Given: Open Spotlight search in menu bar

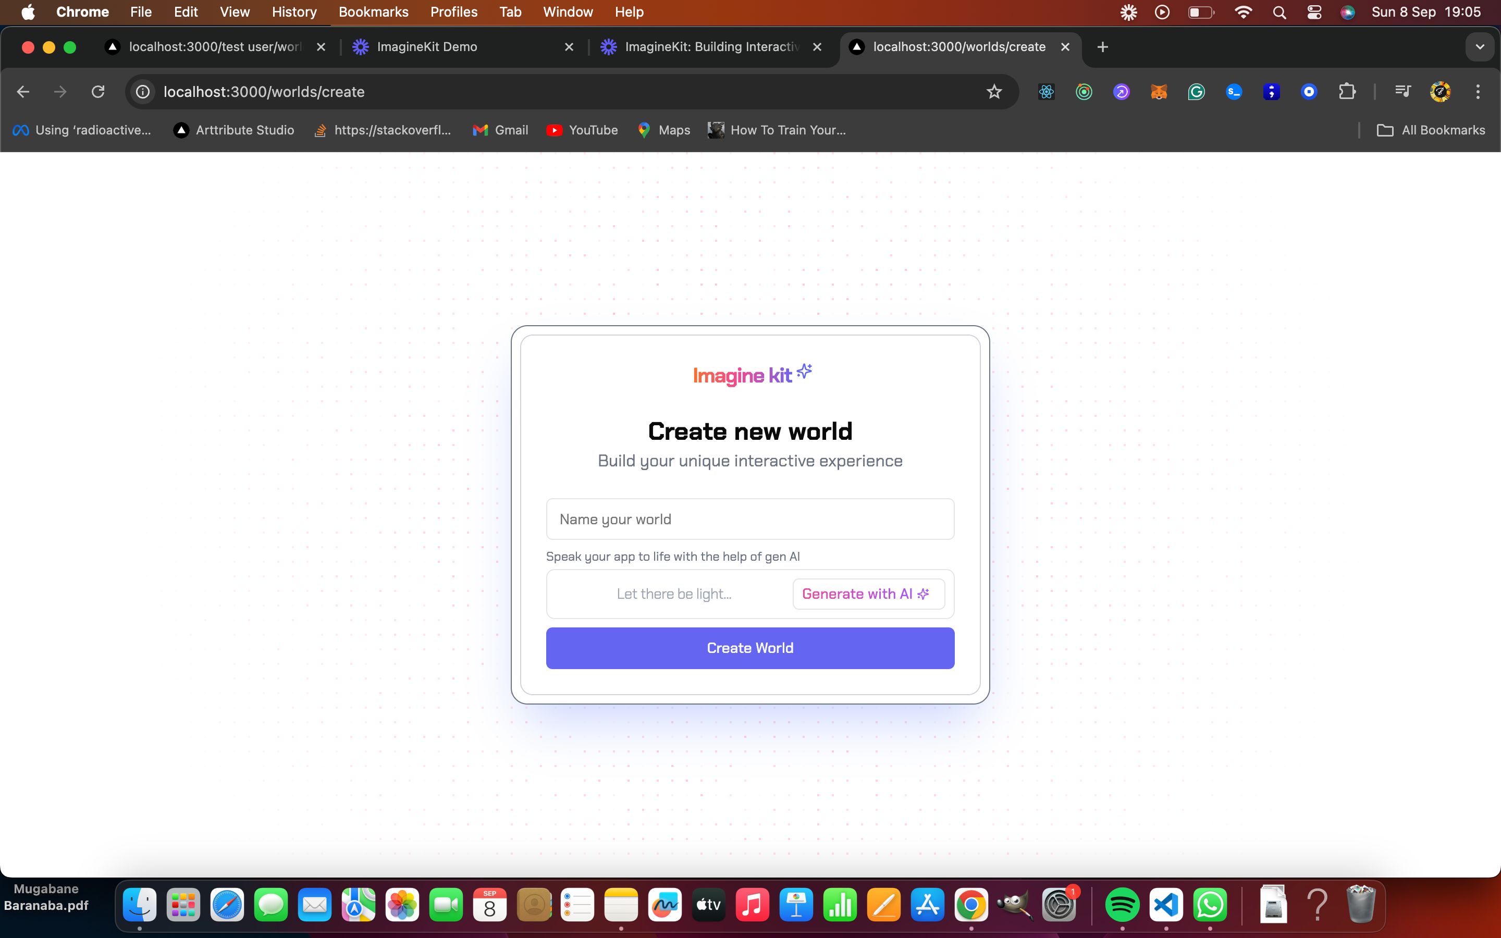Looking at the screenshot, I should (x=1279, y=12).
